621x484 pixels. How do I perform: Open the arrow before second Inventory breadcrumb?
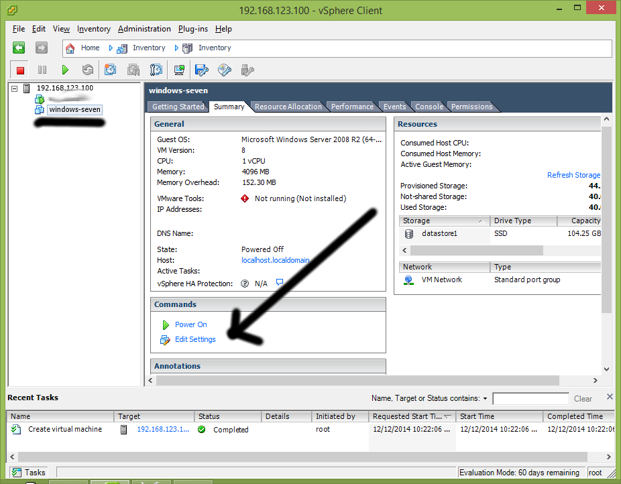pos(176,48)
